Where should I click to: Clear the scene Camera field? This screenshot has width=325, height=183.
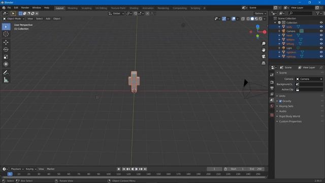pos(321,79)
